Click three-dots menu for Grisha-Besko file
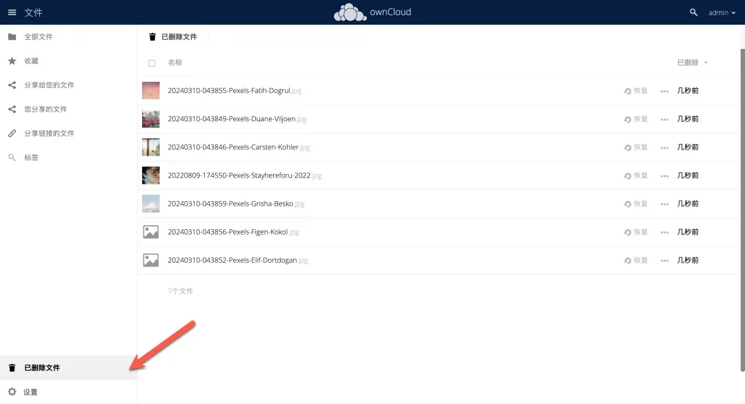The height and width of the screenshot is (404, 745). coord(664,204)
